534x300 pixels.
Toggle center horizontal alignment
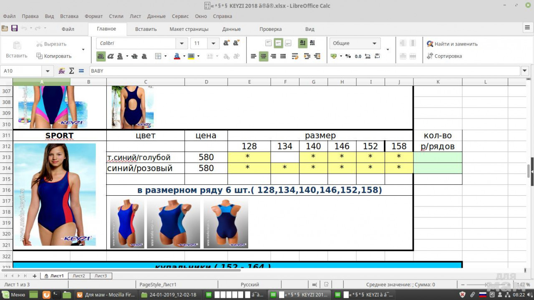(x=263, y=56)
